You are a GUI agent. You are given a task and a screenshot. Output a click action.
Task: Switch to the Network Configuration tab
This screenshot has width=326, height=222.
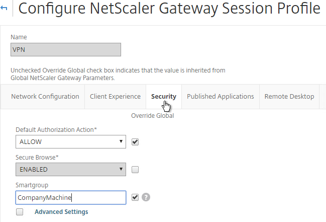pyautogui.click(x=45, y=97)
